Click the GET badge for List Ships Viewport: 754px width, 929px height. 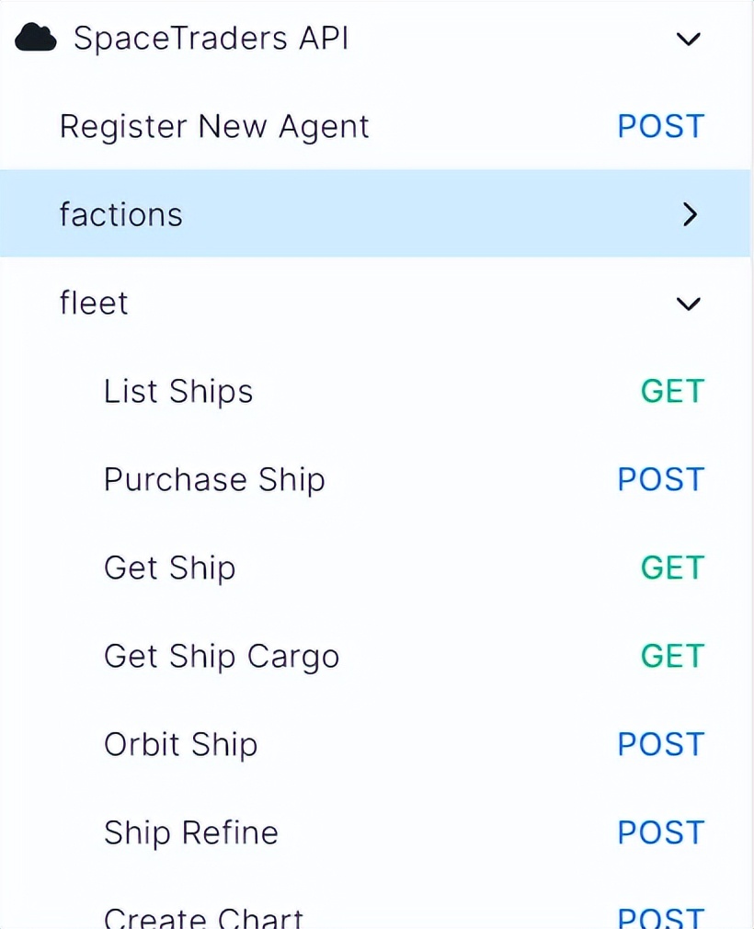coord(672,391)
